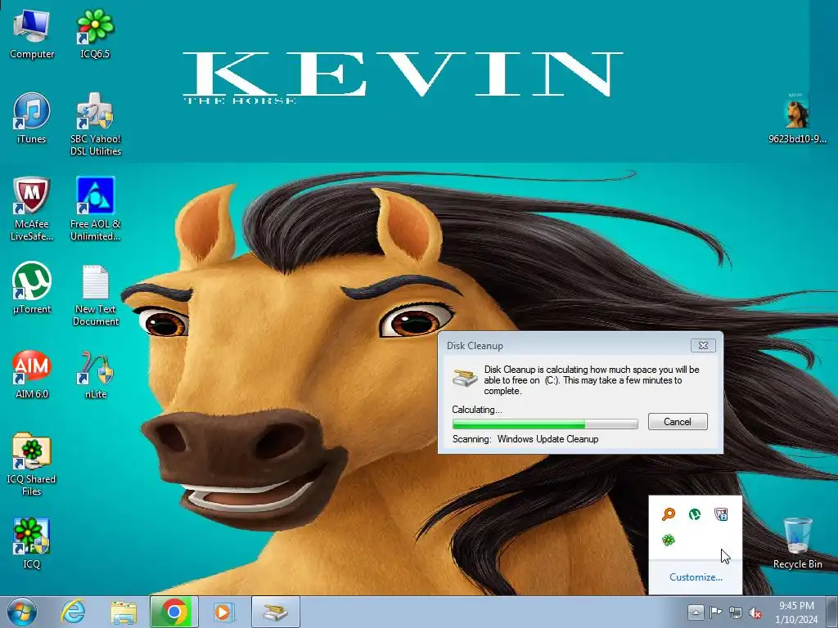Select the McAfee LiveSafe desktop icon

[32, 209]
